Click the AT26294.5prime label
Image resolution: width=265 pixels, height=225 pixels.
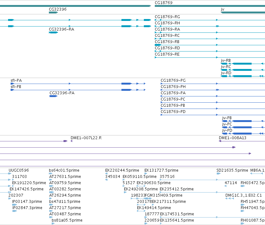pyautogui.click(x=65, y=196)
